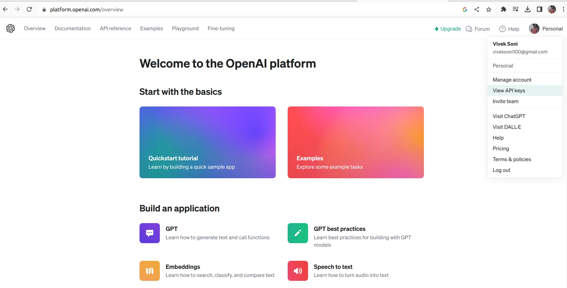Open the Speech to text heading

click(x=333, y=267)
